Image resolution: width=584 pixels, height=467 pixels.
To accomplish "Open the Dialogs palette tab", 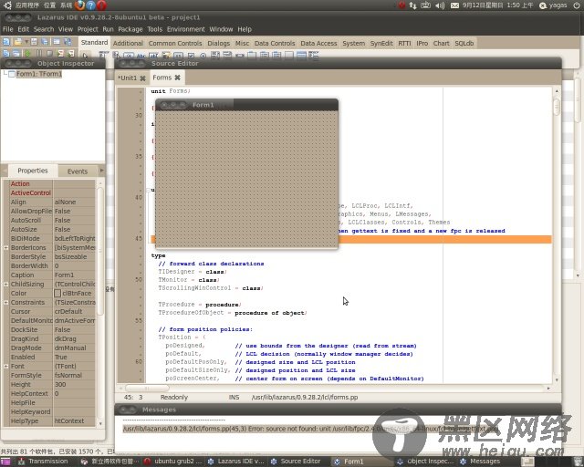I will 219,43.
